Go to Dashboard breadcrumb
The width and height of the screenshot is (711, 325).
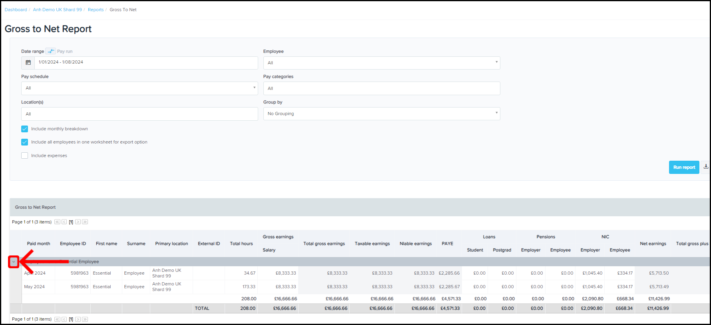point(16,10)
